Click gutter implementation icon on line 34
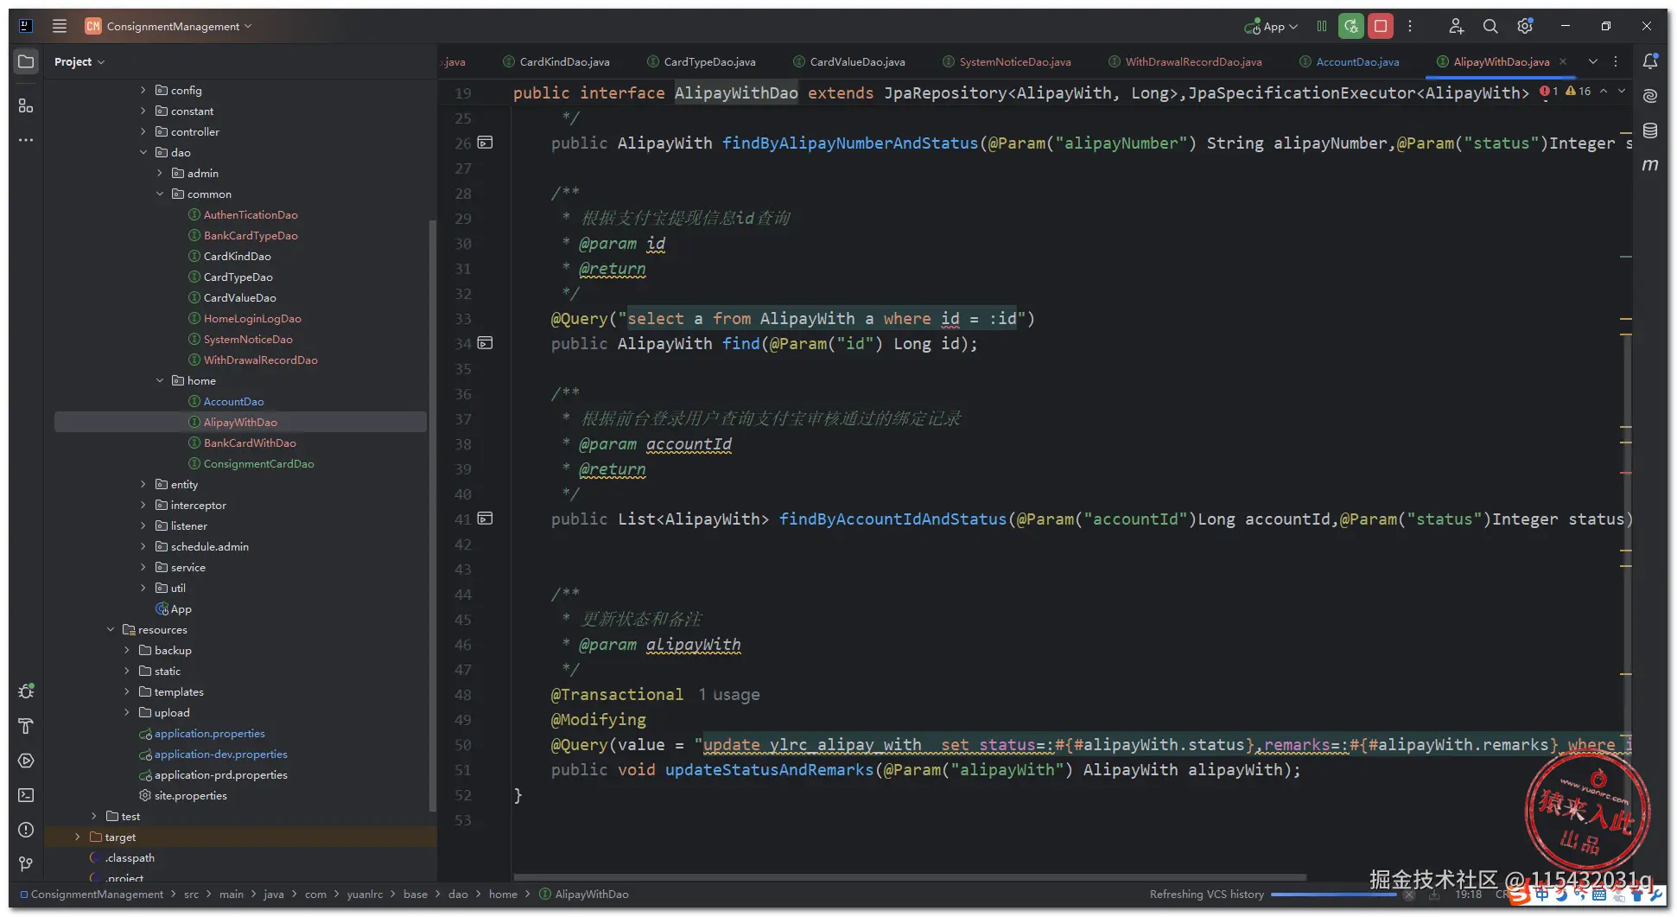1677x917 pixels. pos(486,343)
